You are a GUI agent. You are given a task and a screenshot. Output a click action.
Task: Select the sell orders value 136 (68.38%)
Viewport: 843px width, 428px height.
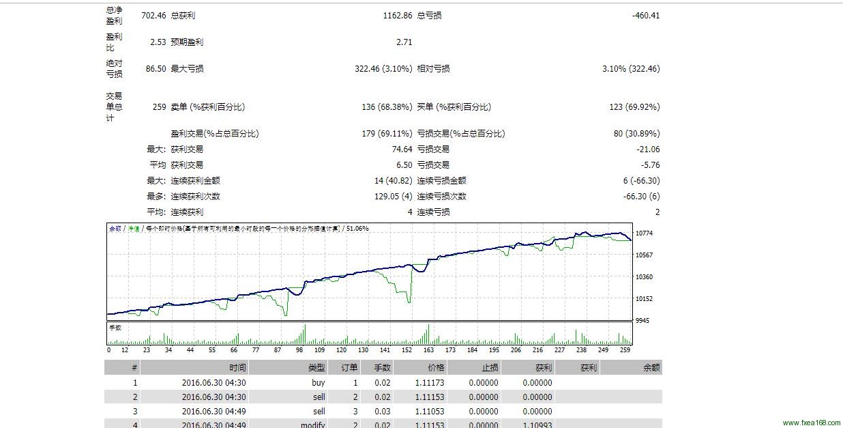[387, 106]
